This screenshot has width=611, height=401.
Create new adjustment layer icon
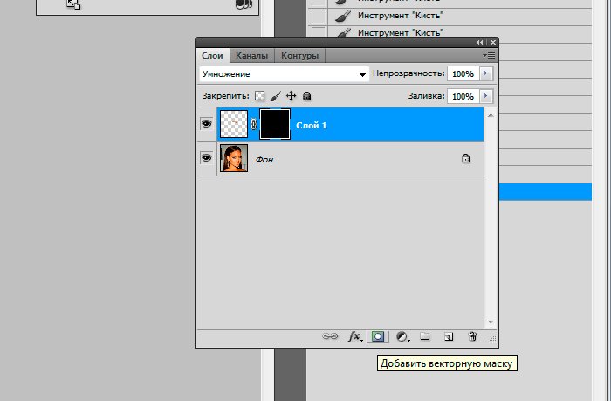click(402, 336)
